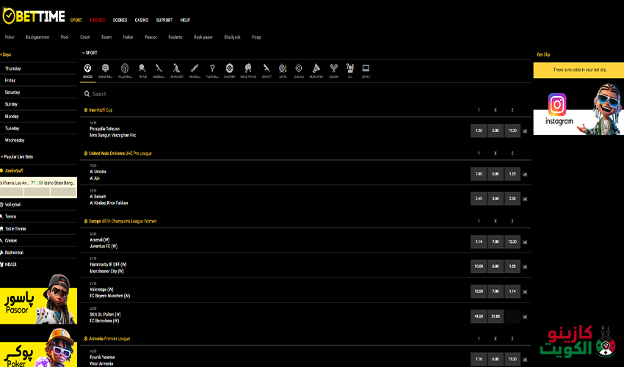The height and width of the screenshot is (367, 624).
Task: Select the Volleyball sport icon
Action: 125,70
